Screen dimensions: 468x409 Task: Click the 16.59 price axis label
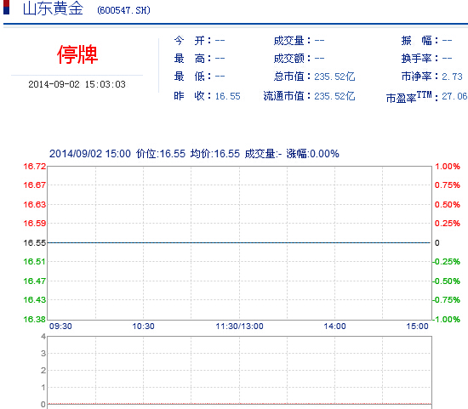point(35,223)
